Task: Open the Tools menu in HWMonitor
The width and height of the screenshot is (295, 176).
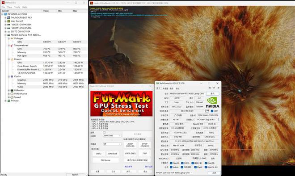Action: (x=17, y=7)
